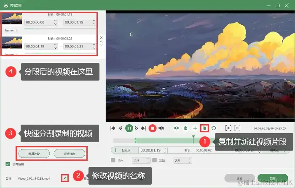295x188 pixels.
Task: Decrease Segment 1 start time 00:00:00.00
Action: (x=55, y=24)
